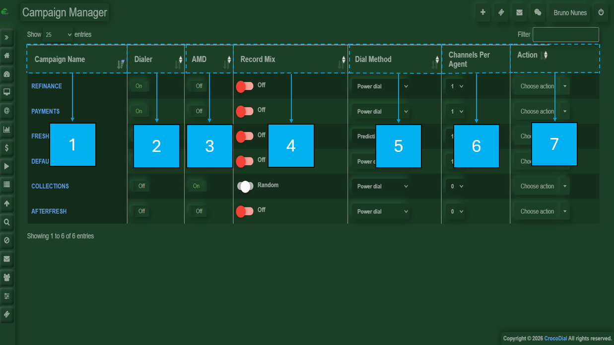The height and width of the screenshot is (345, 614).
Task: Open Choose action dropdown for AFTERFRESH
Action: coord(541,211)
